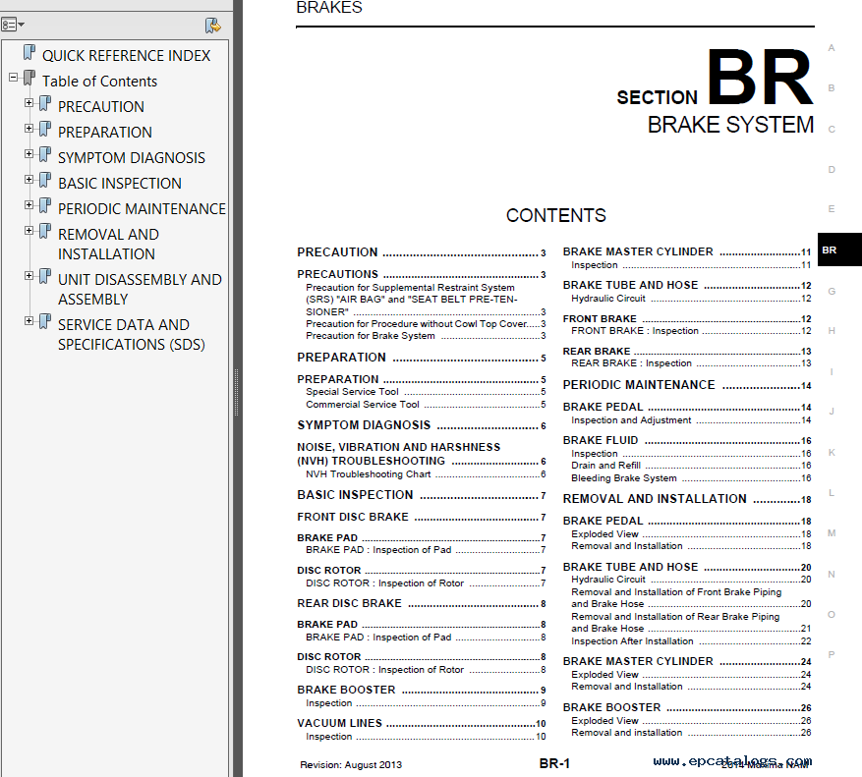Click the PRECAUTION bookmark icon
The height and width of the screenshot is (777, 862).
tap(45, 104)
